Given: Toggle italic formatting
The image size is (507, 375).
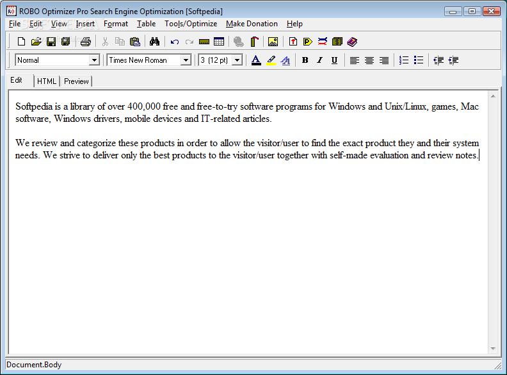Looking at the screenshot, I should click(320, 60).
